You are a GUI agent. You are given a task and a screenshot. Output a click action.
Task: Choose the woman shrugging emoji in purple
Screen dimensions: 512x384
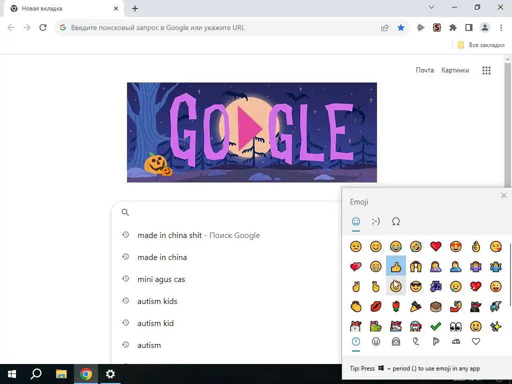476,266
